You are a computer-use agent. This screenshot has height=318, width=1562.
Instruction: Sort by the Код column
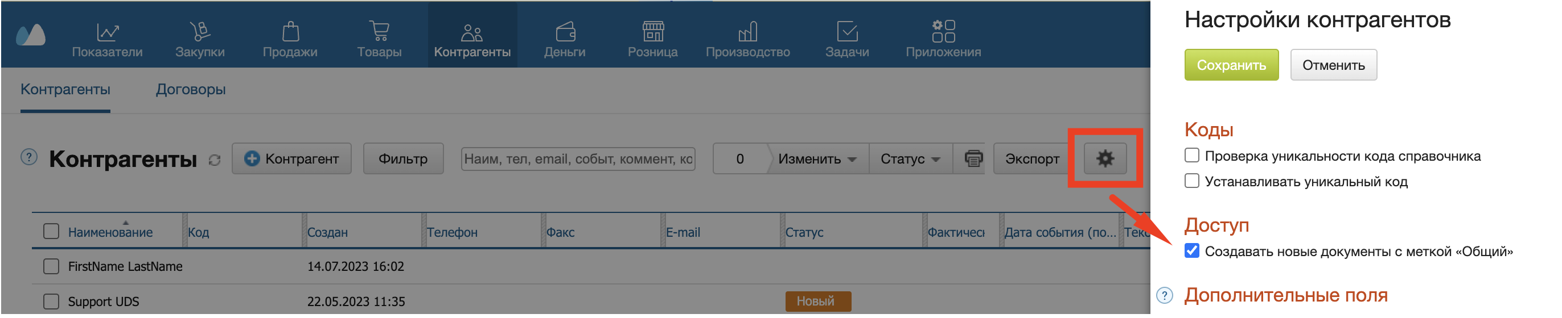click(x=198, y=233)
